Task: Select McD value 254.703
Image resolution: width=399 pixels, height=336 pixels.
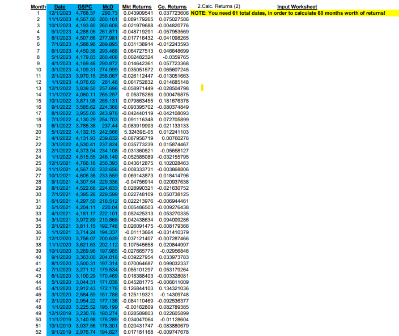Action: pyautogui.click(x=108, y=120)
